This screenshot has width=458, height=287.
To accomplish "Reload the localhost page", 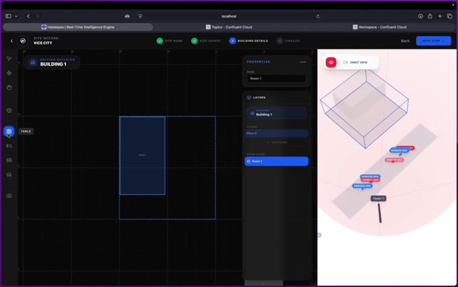I will coord(318,16).
